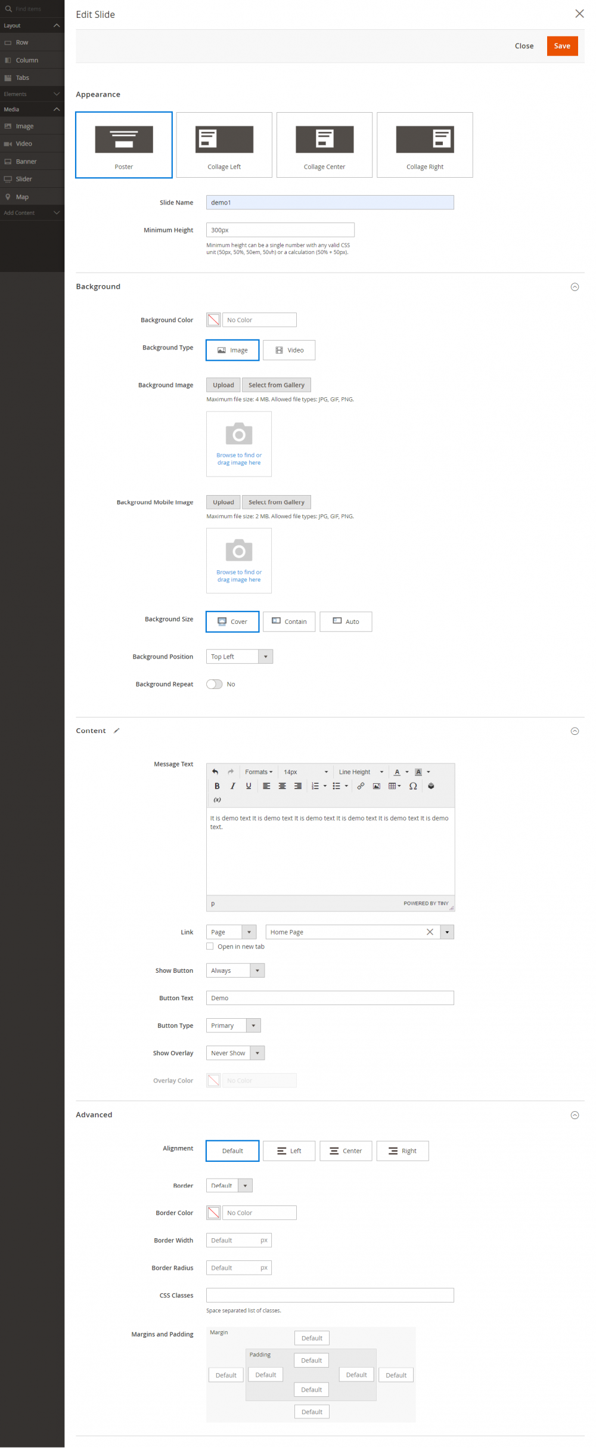Click the insert variable (x) icon
Image resolution: width=596 pixels, height=1450 pixels.
[x=217, y=799]
